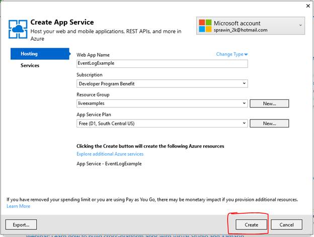Close the Create App Service dialog

point(307,6)
